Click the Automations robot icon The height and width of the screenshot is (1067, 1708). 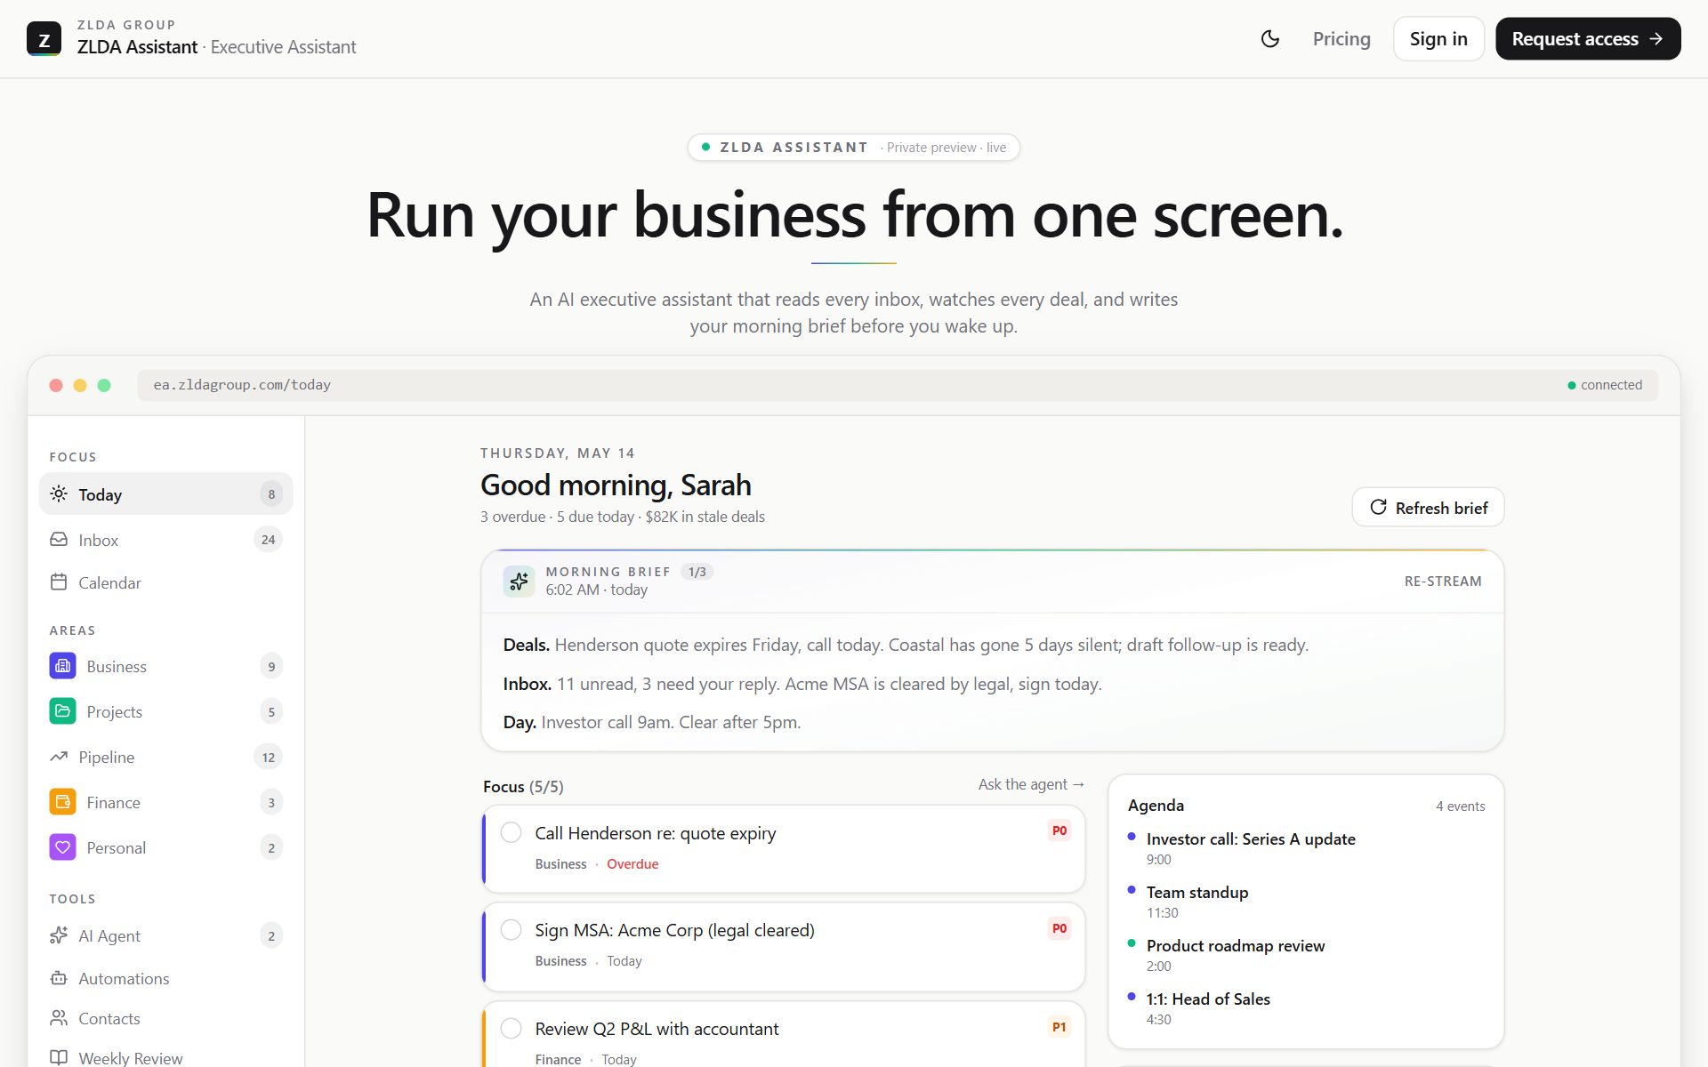[x=59, y=978]
